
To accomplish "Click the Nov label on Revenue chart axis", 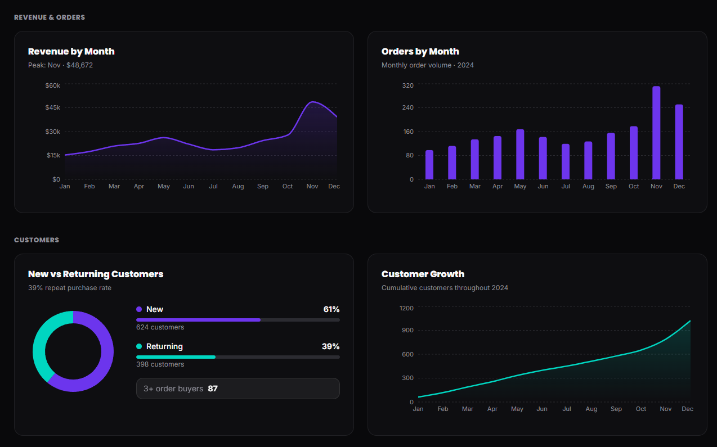I will point(312,186).
